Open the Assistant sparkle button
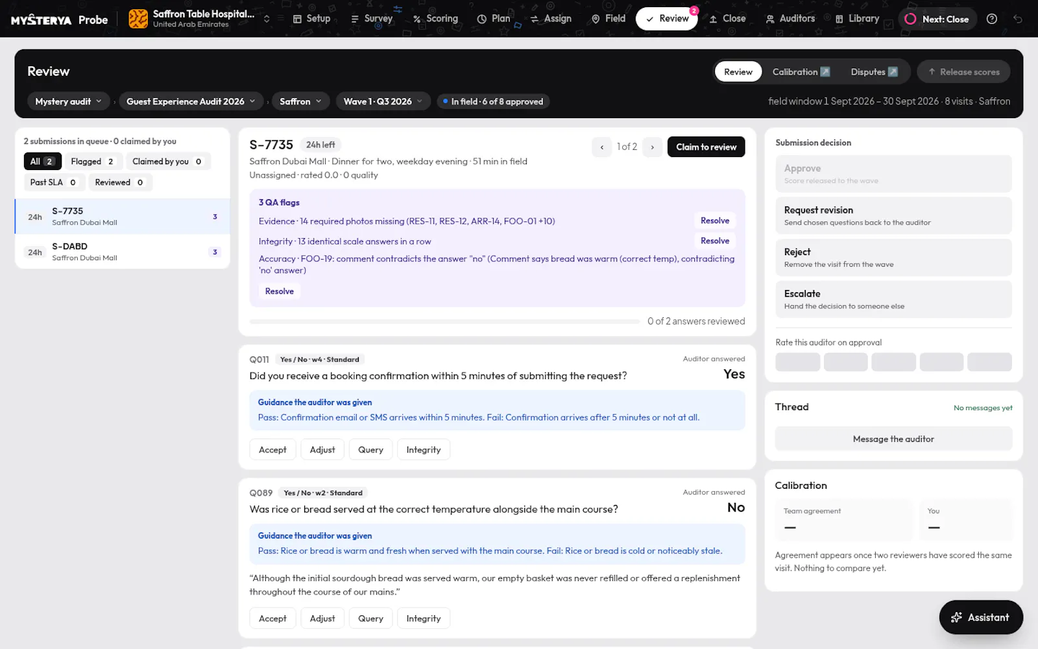Image resolution: width=1038 pixels, height=649 pixels. point(981,617)
